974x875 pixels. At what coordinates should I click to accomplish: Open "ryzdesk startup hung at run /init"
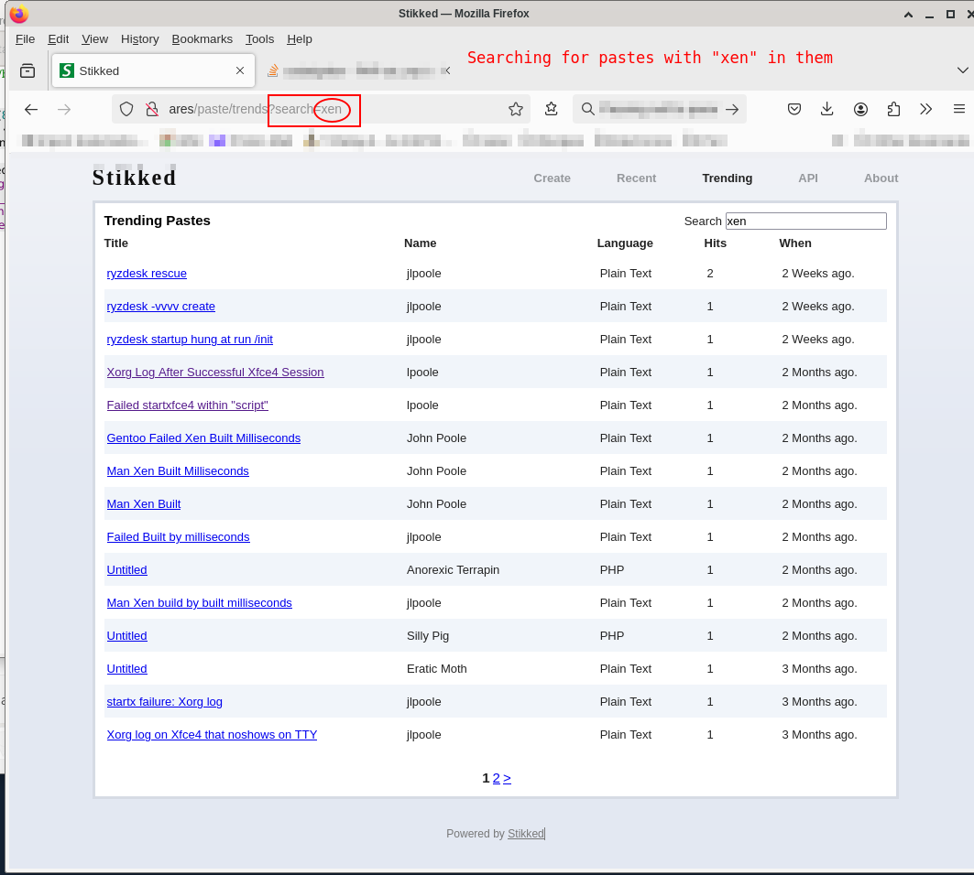point(190,340)
